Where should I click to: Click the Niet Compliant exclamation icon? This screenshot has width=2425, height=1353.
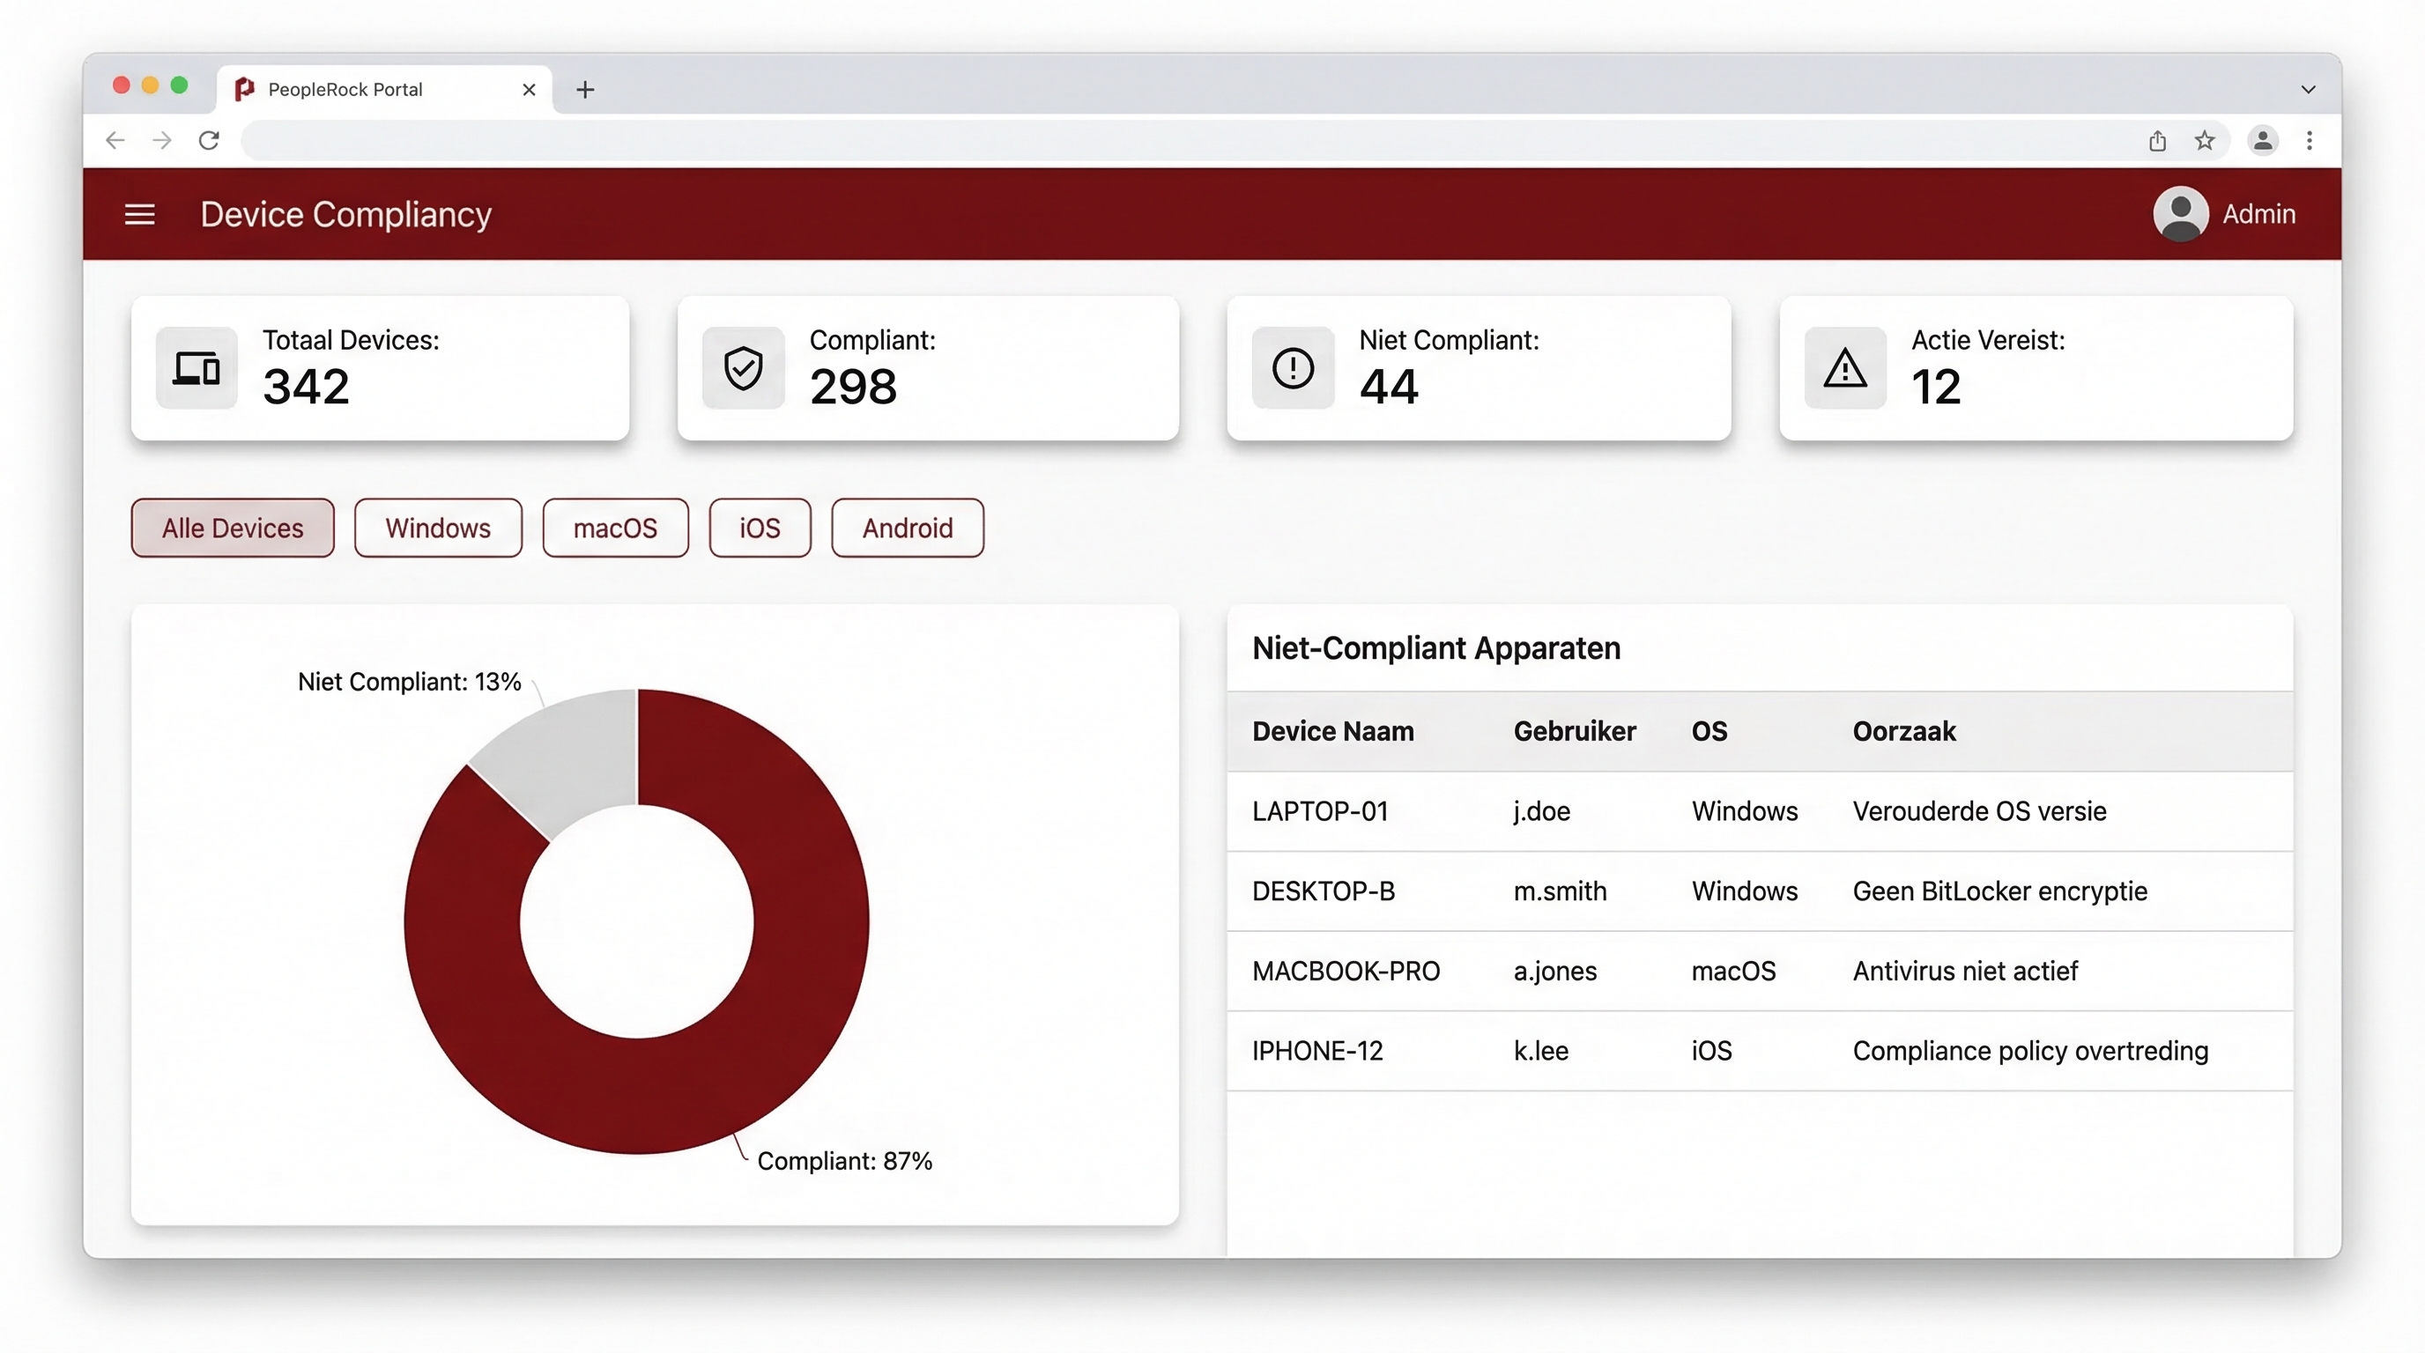tap(1293, 368)
